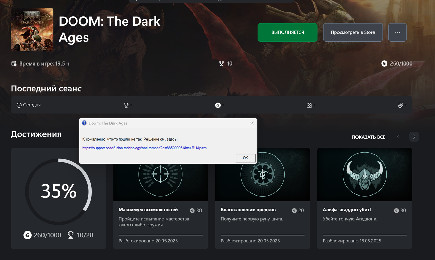Click the Получите первую руну щита description
This screenshot has height=260, width=435.
click(252, 219)
